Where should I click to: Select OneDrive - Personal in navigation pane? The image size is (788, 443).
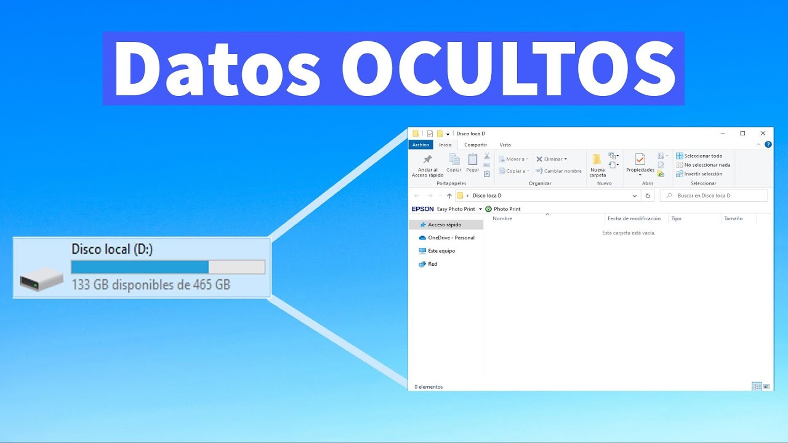pos(446,237)
